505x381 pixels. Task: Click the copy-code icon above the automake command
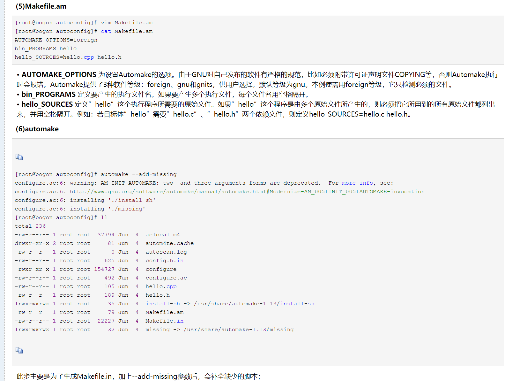(19, 157)
